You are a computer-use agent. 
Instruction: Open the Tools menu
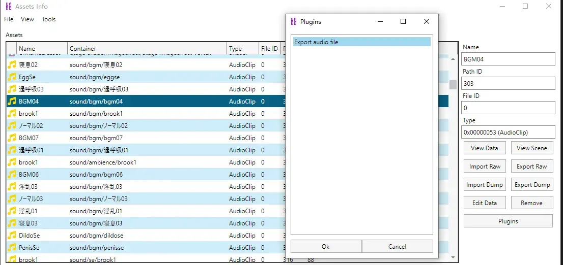[48, 19]
